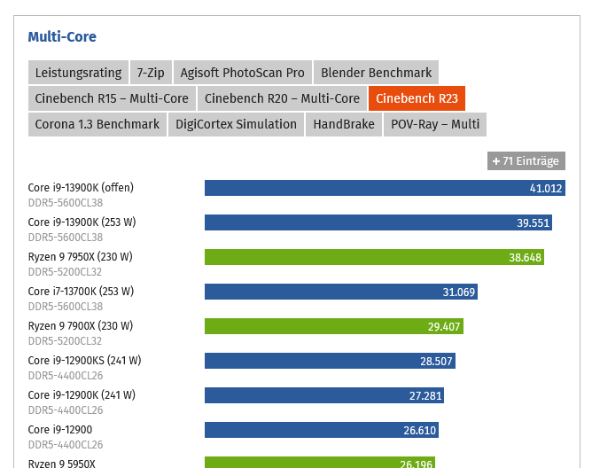Click the green Ryzen 9 7950X bar

[x=374, y=257]
